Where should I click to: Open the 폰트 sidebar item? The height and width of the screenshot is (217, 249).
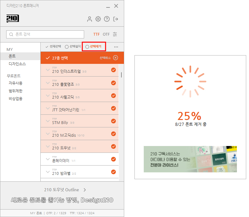tap(20, 56)
